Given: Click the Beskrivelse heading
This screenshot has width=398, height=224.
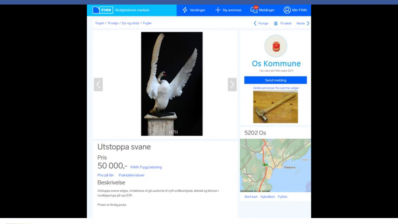Looking at the screenshot, I should point(111,182).
